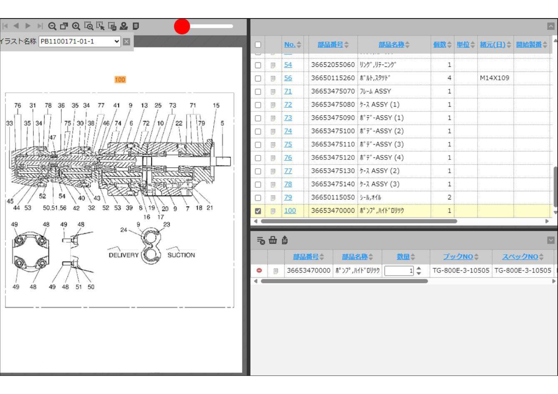
Task: Select the area zoom tool
Action: tap(88, 26)
